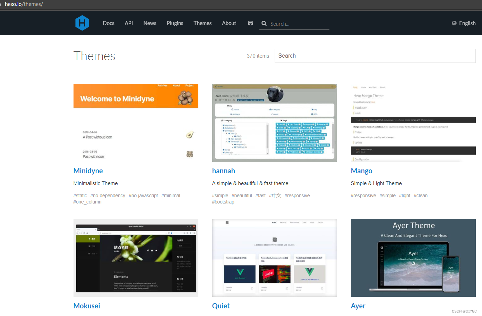Select the #fast tag
Viewport: 482px width, 316px height.
260,196
